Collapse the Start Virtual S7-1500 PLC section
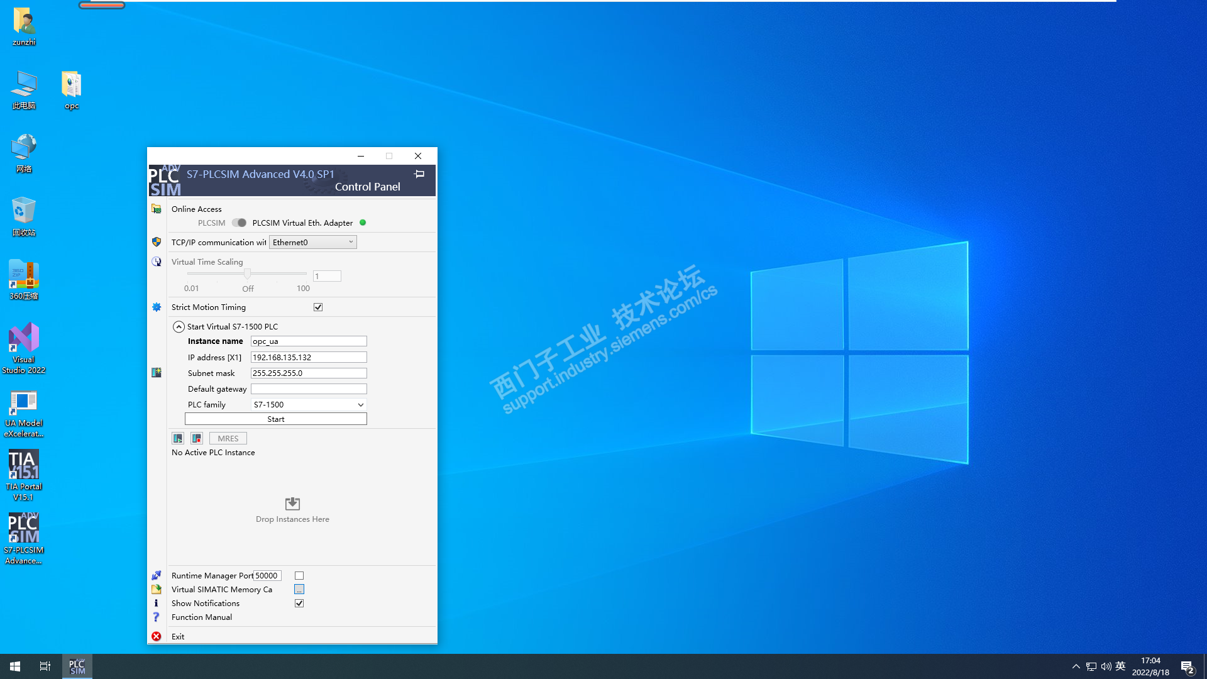The height and width of the screenshot is (679, 1207). click(179, 326)
